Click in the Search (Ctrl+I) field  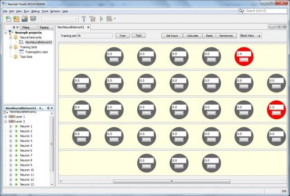pyautogui.click(x=266, y=11)
